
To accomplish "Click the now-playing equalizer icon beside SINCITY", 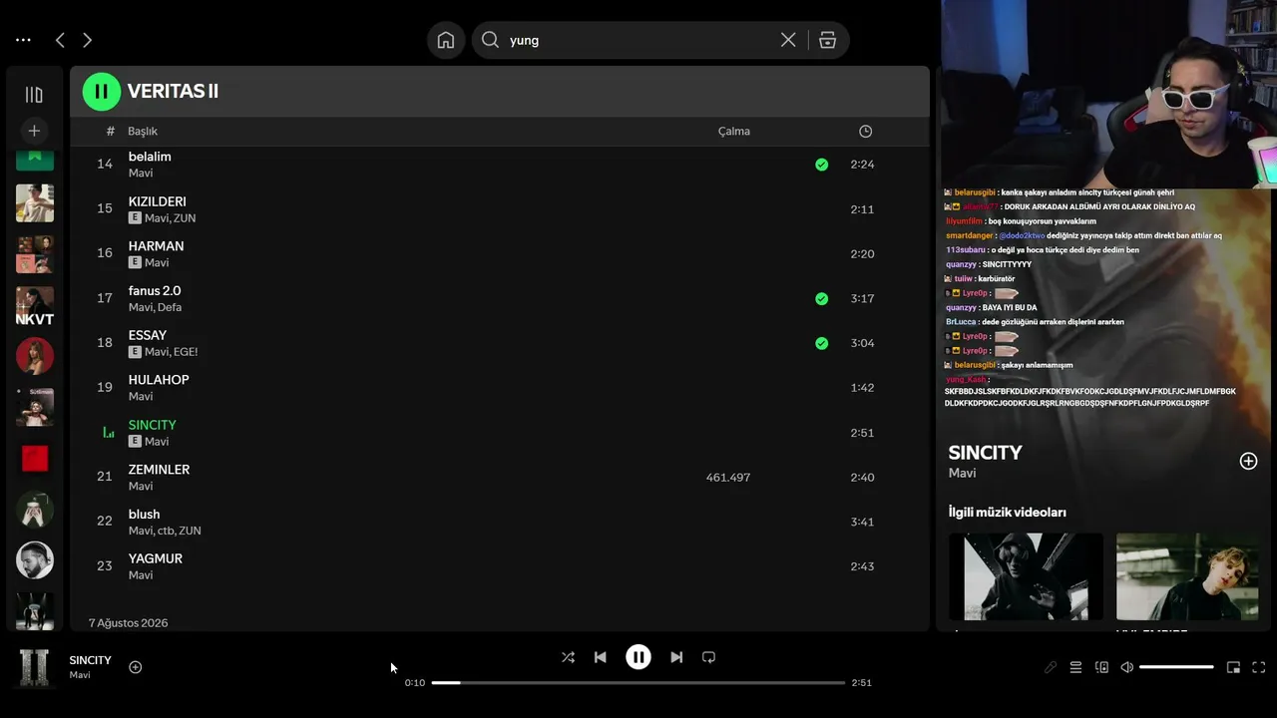I will click(109, 433).
